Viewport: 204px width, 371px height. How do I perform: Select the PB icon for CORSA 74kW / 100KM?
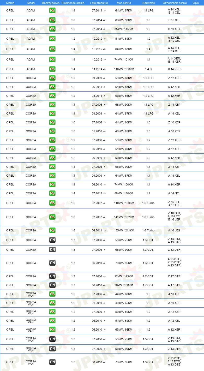click(x=52, y=184)
